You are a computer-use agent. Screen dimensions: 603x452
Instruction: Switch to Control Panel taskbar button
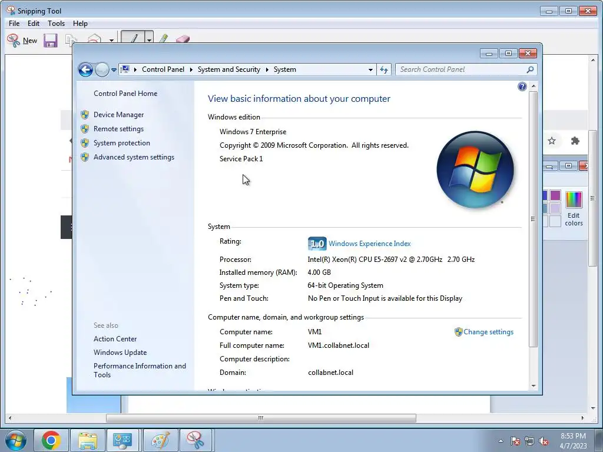pos(123,440)
